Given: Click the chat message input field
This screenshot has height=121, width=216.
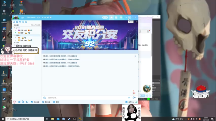Looking at the screenshot, I should coord(87,98).
